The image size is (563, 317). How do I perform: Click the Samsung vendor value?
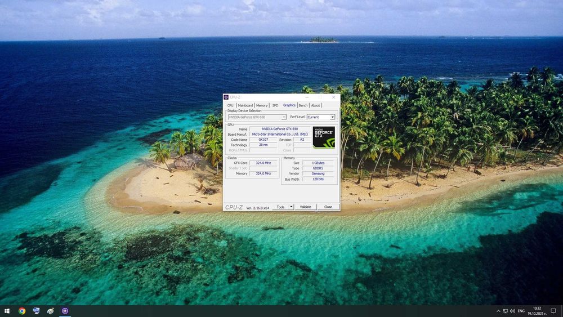click(318, 173)
